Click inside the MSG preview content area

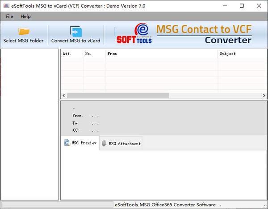click(163, 174)
